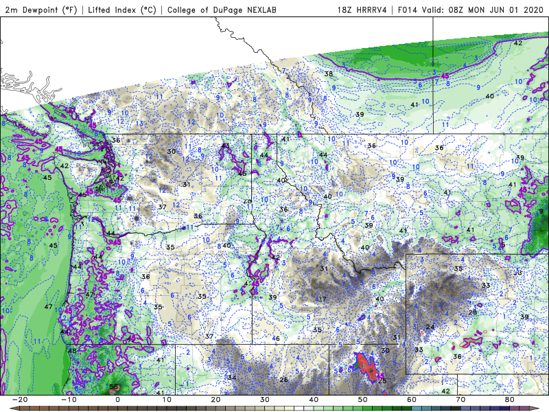Viewport: 549px width, 412px height.
Task: Click the '28' dewpoint value on the map
Action: coord(473,312)
